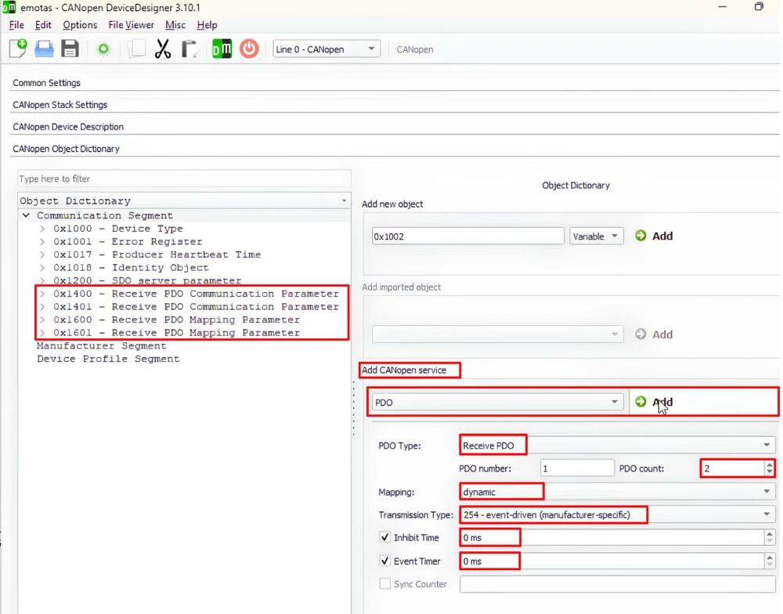Select 0x1401 Receive PDO Communication Parameter row
The image size is (783, 614).
point(197,307)
